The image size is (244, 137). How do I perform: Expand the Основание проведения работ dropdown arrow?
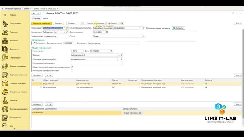[119, 59]
